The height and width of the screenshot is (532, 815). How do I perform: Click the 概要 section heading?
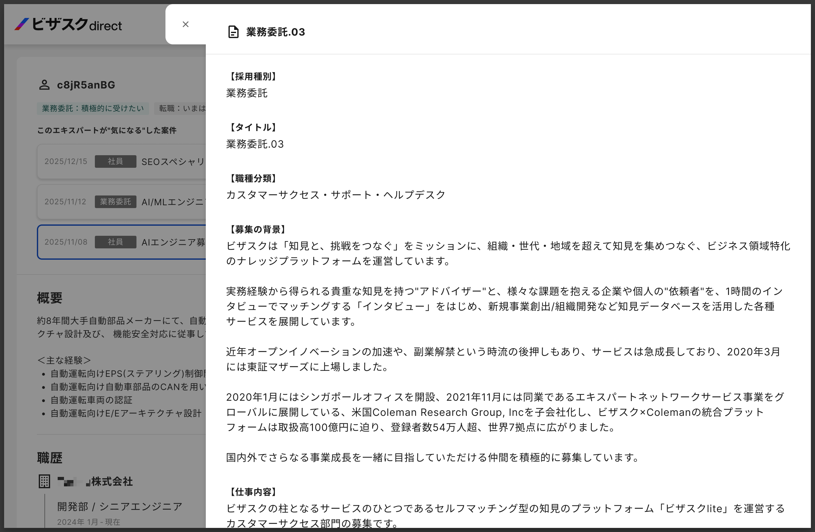[x=50, y=298]
